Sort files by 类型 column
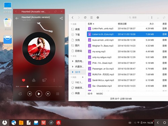The image size is (168, 126). pos(165,24)
